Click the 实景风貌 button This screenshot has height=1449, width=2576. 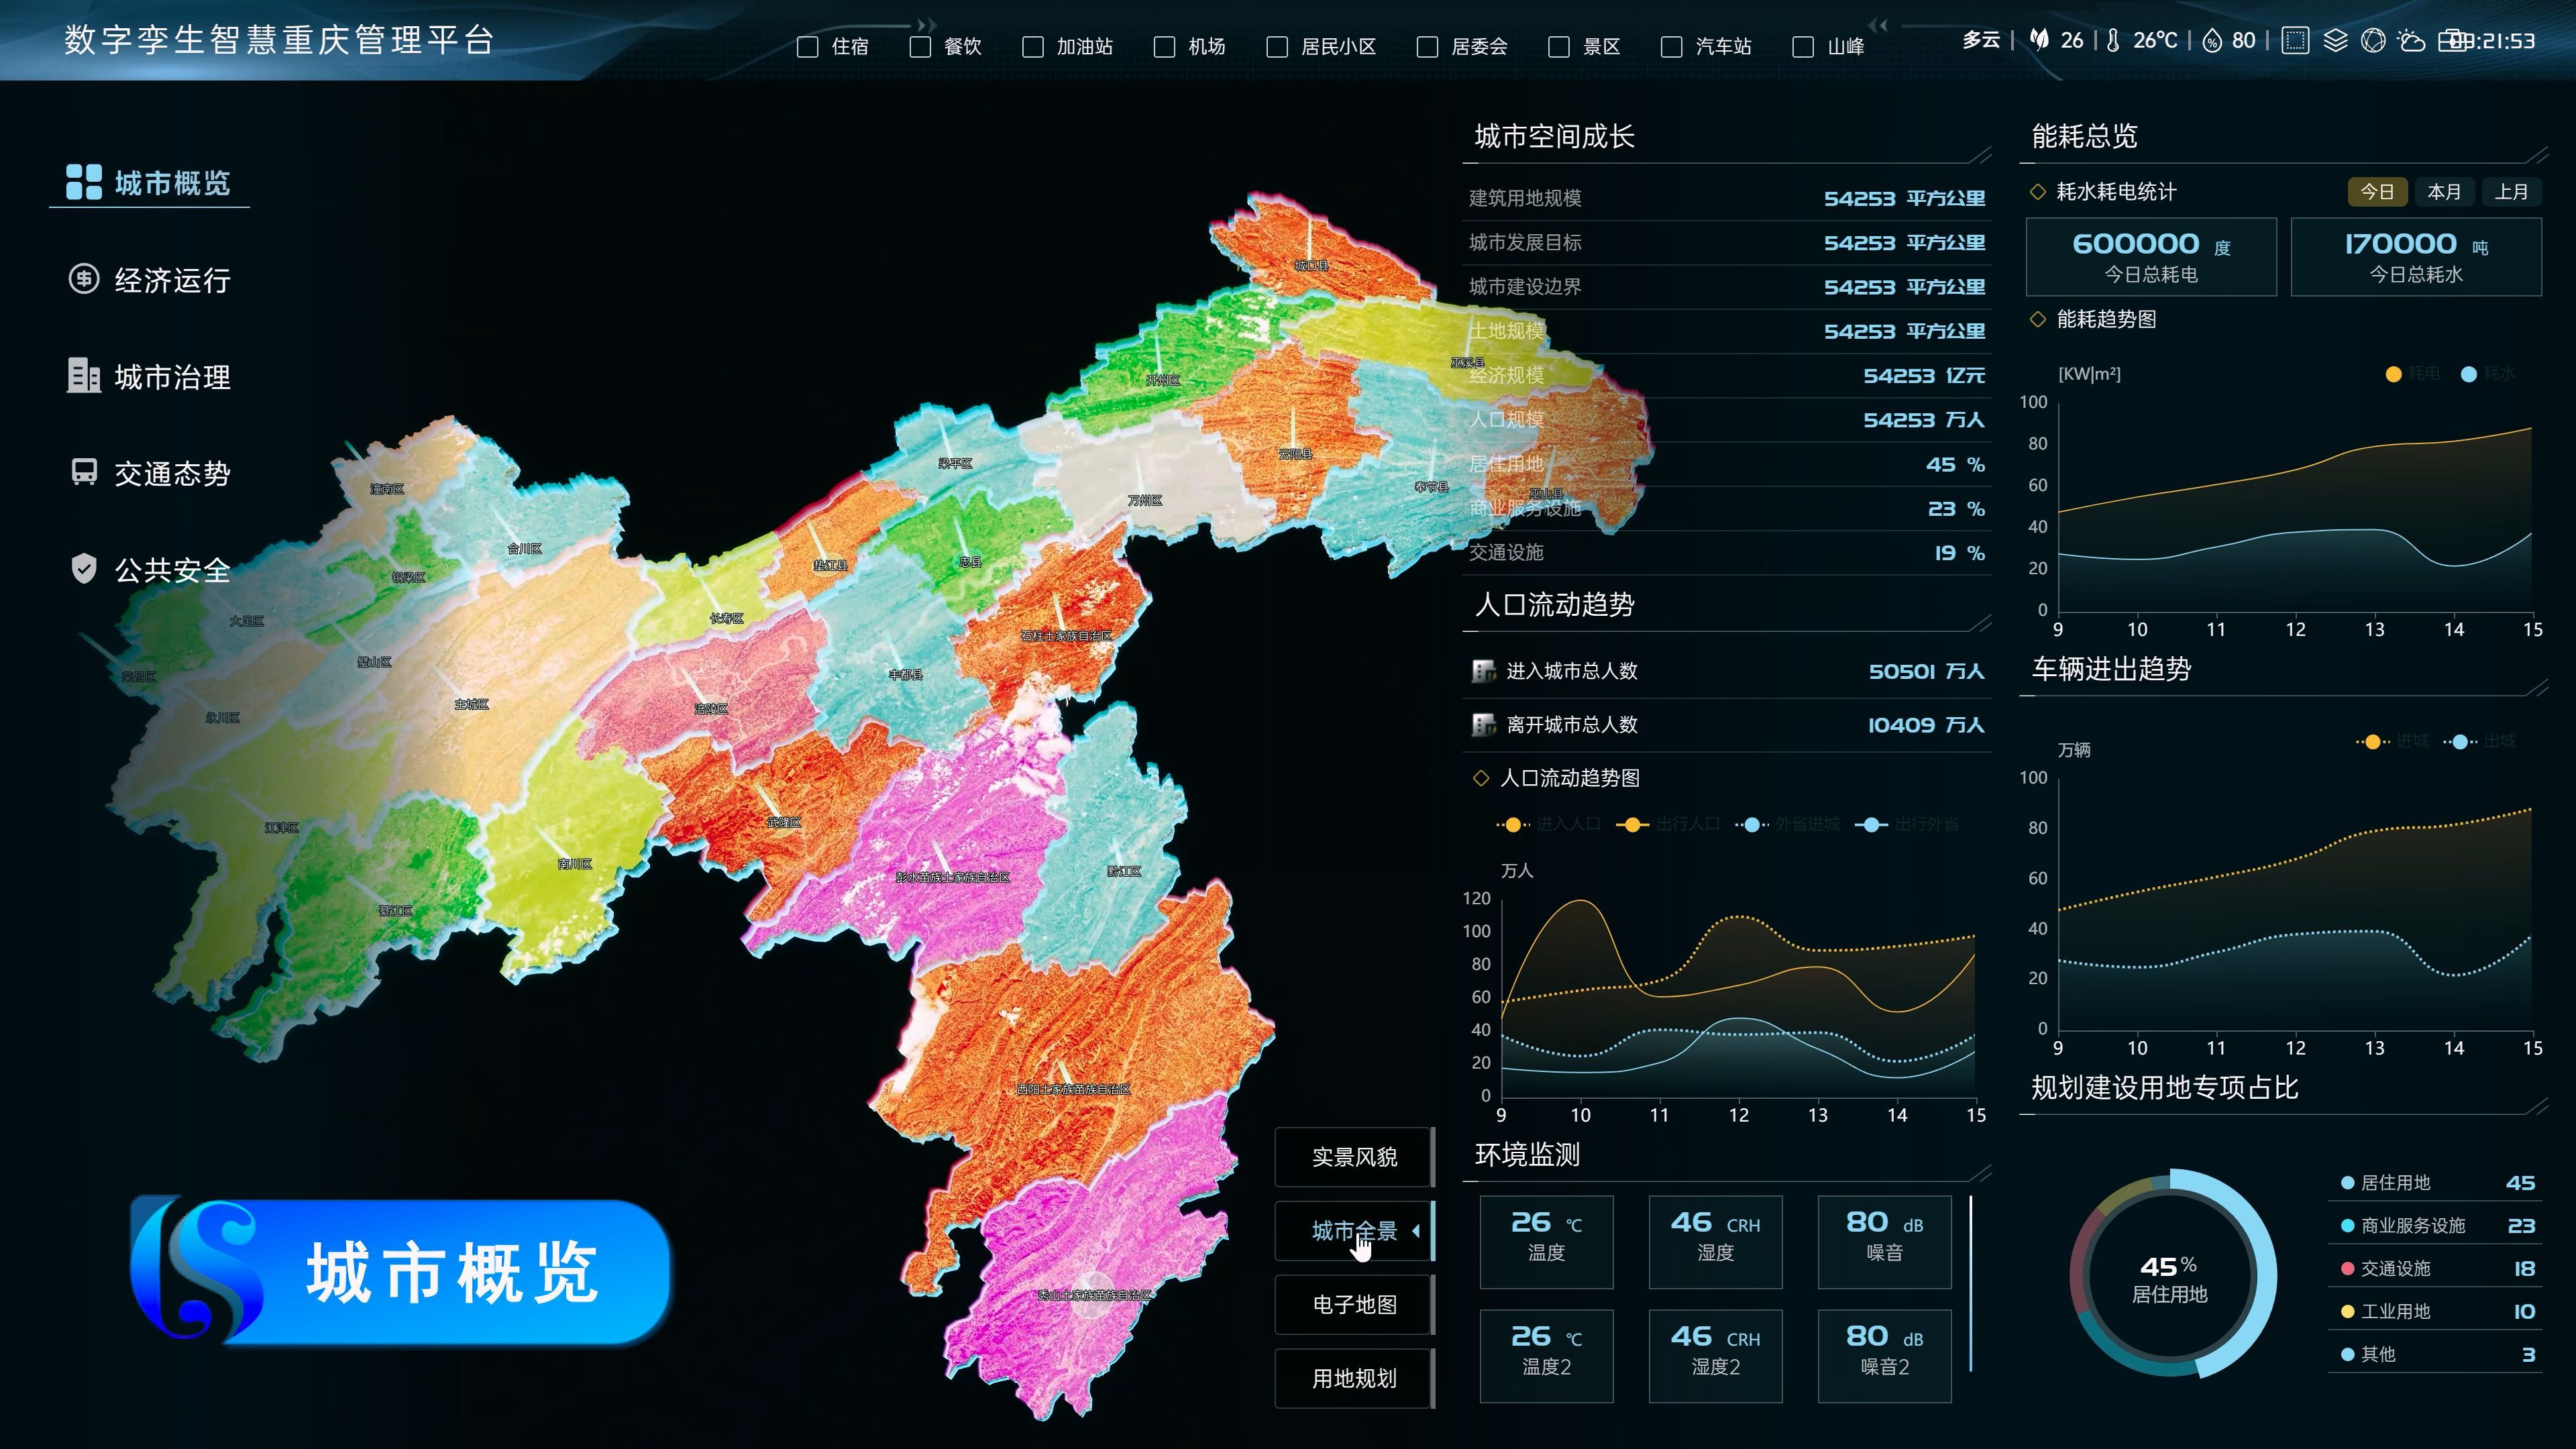point(1354,1157)
